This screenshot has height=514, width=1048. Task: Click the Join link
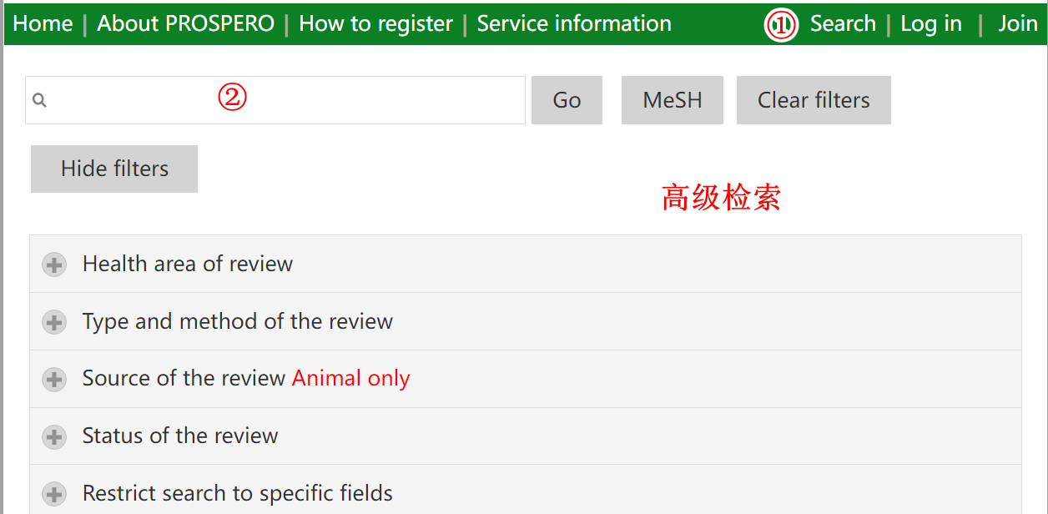pyautogui.click(x=1018, y=23)
